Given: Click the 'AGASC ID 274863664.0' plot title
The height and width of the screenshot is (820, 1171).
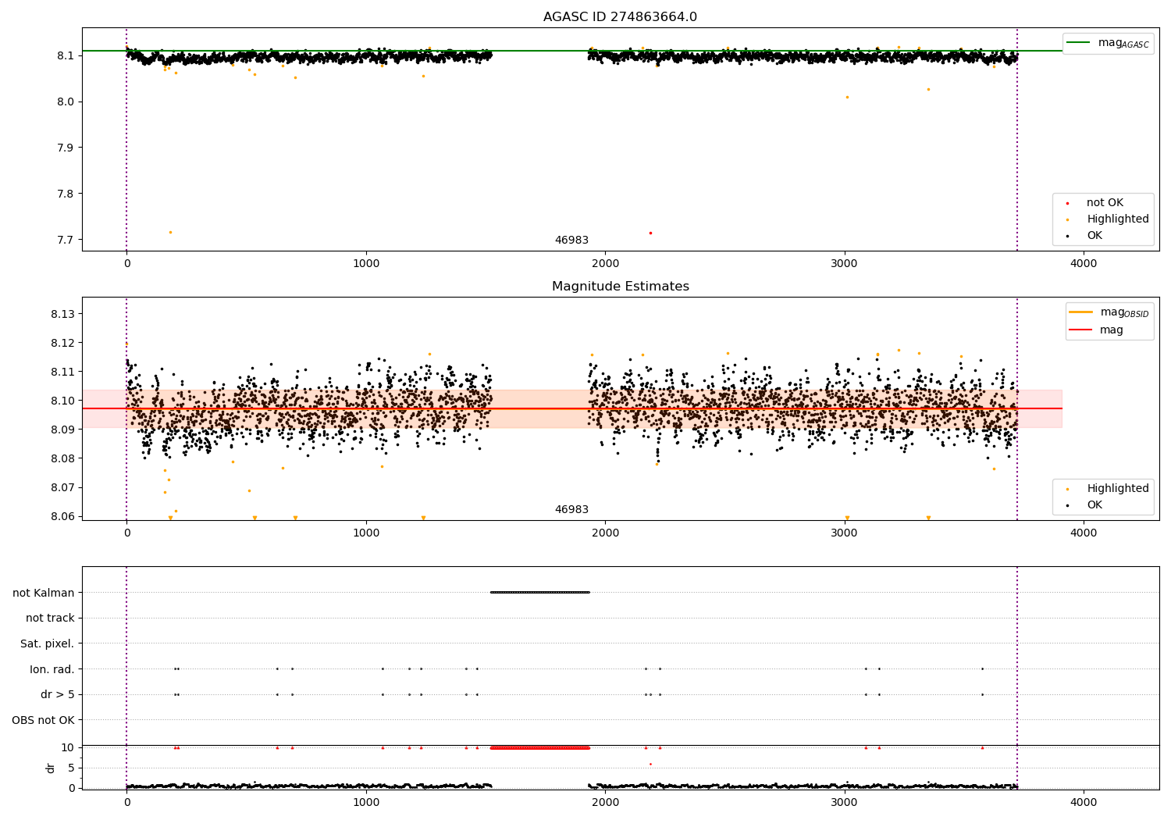Looking at the screenshot, I should click(620, 17).
